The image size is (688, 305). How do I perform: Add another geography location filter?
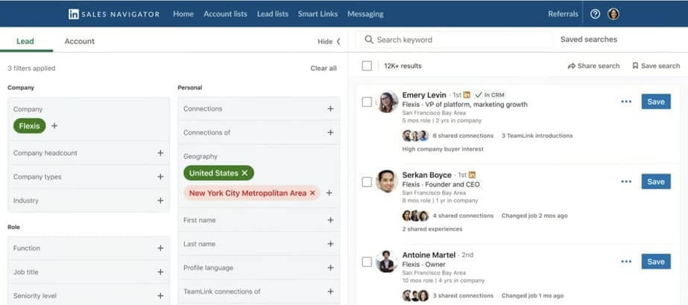[x=329, y=193]
